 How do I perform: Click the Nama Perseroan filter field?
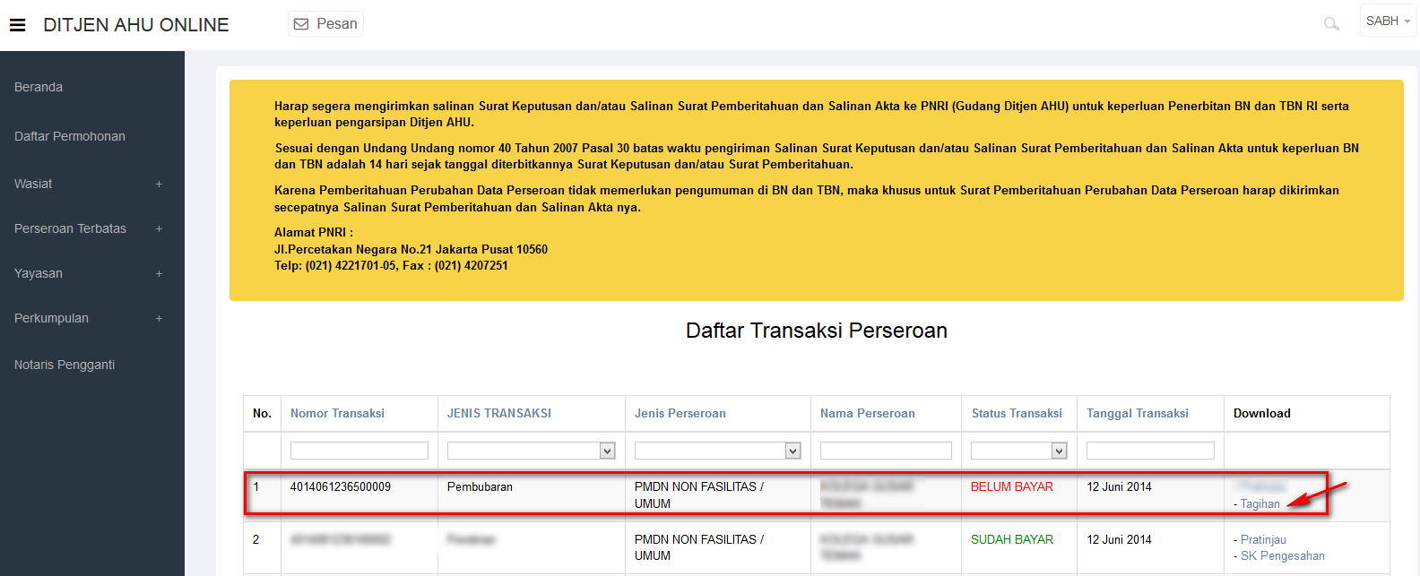[x=886, y=451]
